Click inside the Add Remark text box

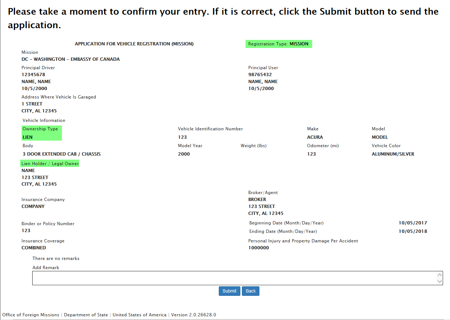tap(235, 278)
